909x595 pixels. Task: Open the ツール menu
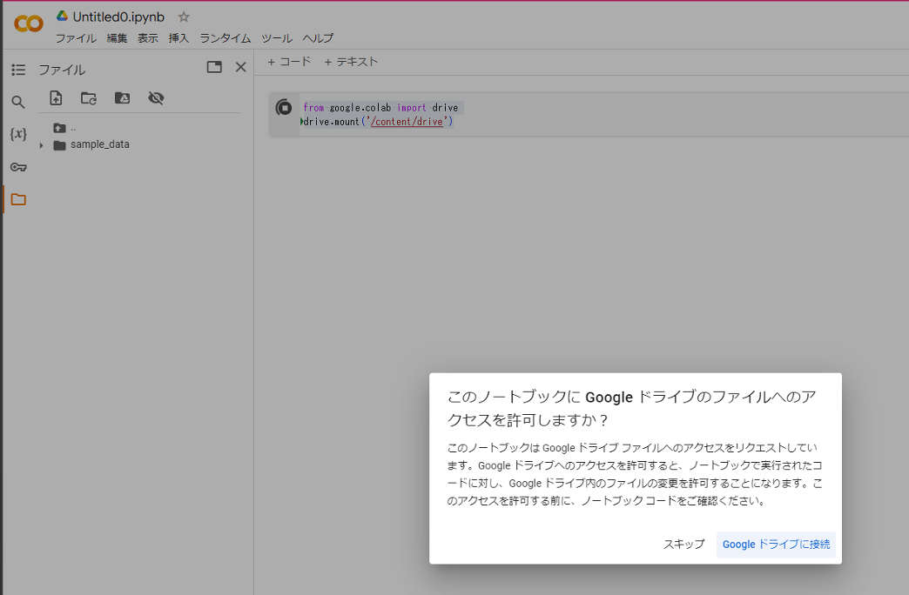(x=277, y=38)
